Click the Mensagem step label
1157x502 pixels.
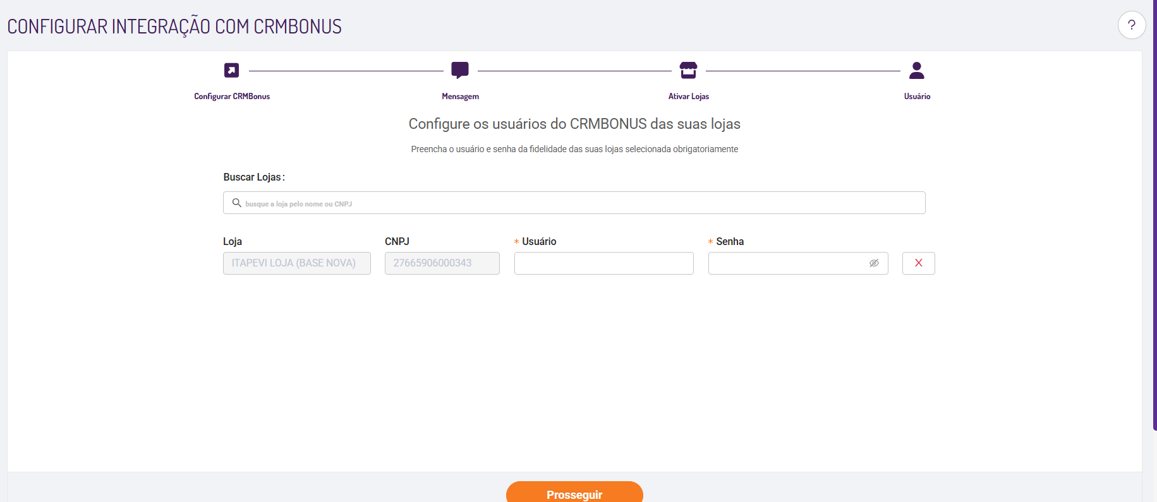pos(460,97)
